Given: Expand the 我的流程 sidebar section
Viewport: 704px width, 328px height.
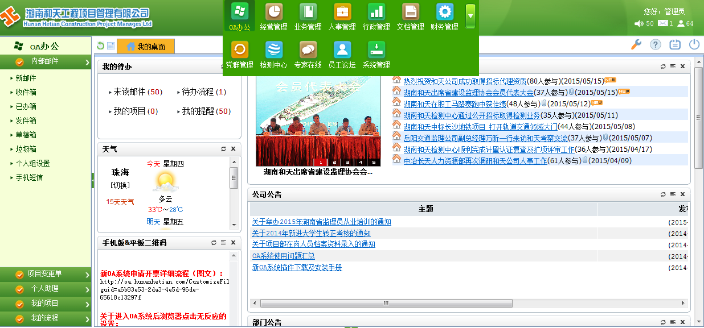Looking at the screenshot, I should point(46,318).
